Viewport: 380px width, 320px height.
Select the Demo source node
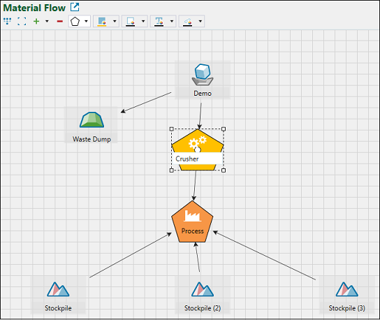click(x=203, y=80)
